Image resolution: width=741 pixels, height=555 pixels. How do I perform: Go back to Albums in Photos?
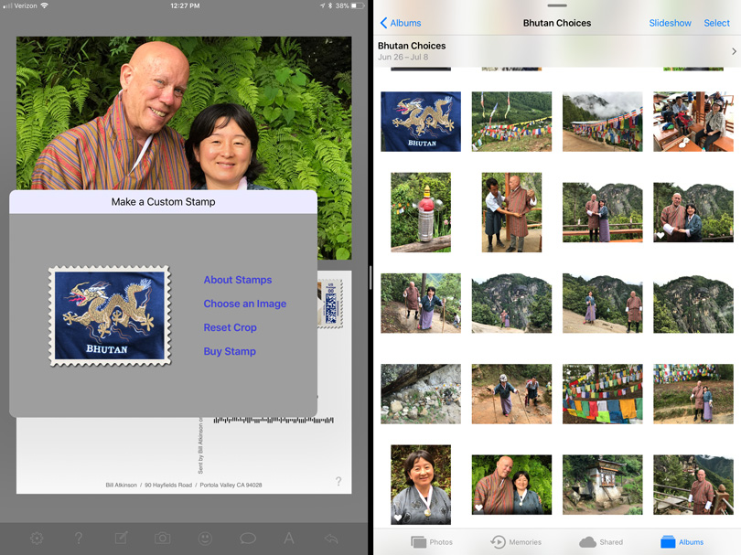[401, 23]
